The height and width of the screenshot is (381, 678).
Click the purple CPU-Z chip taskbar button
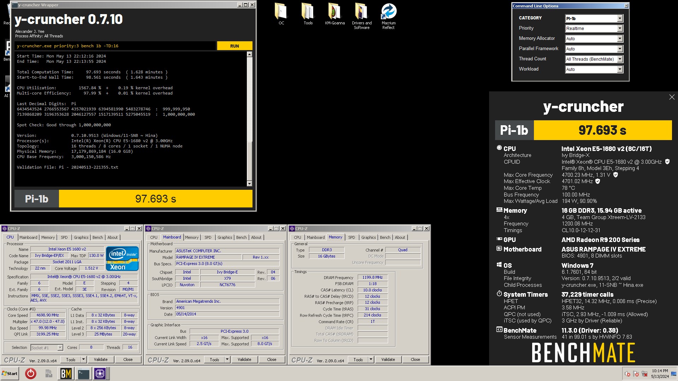point(100,373)
